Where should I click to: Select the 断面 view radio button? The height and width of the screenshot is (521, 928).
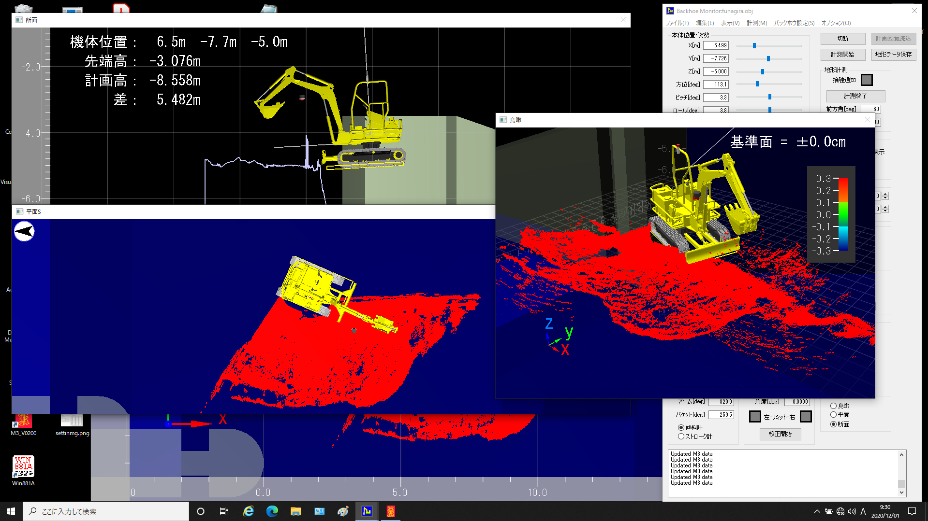[833, 424]
